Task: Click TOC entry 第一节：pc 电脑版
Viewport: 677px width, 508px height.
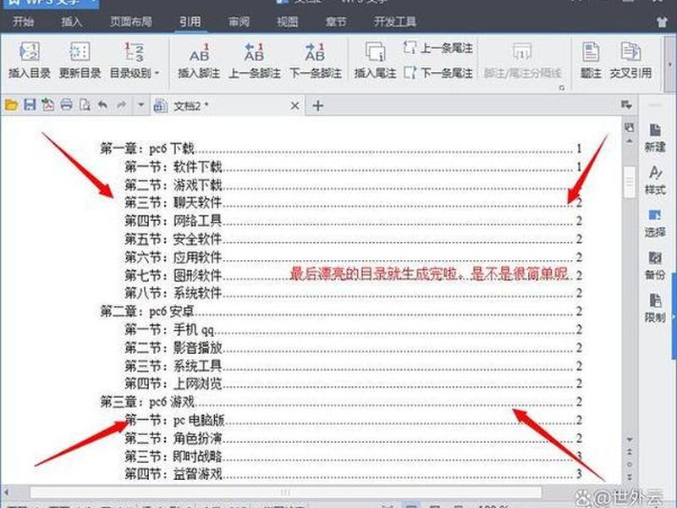Action: [x=353, y=420]
